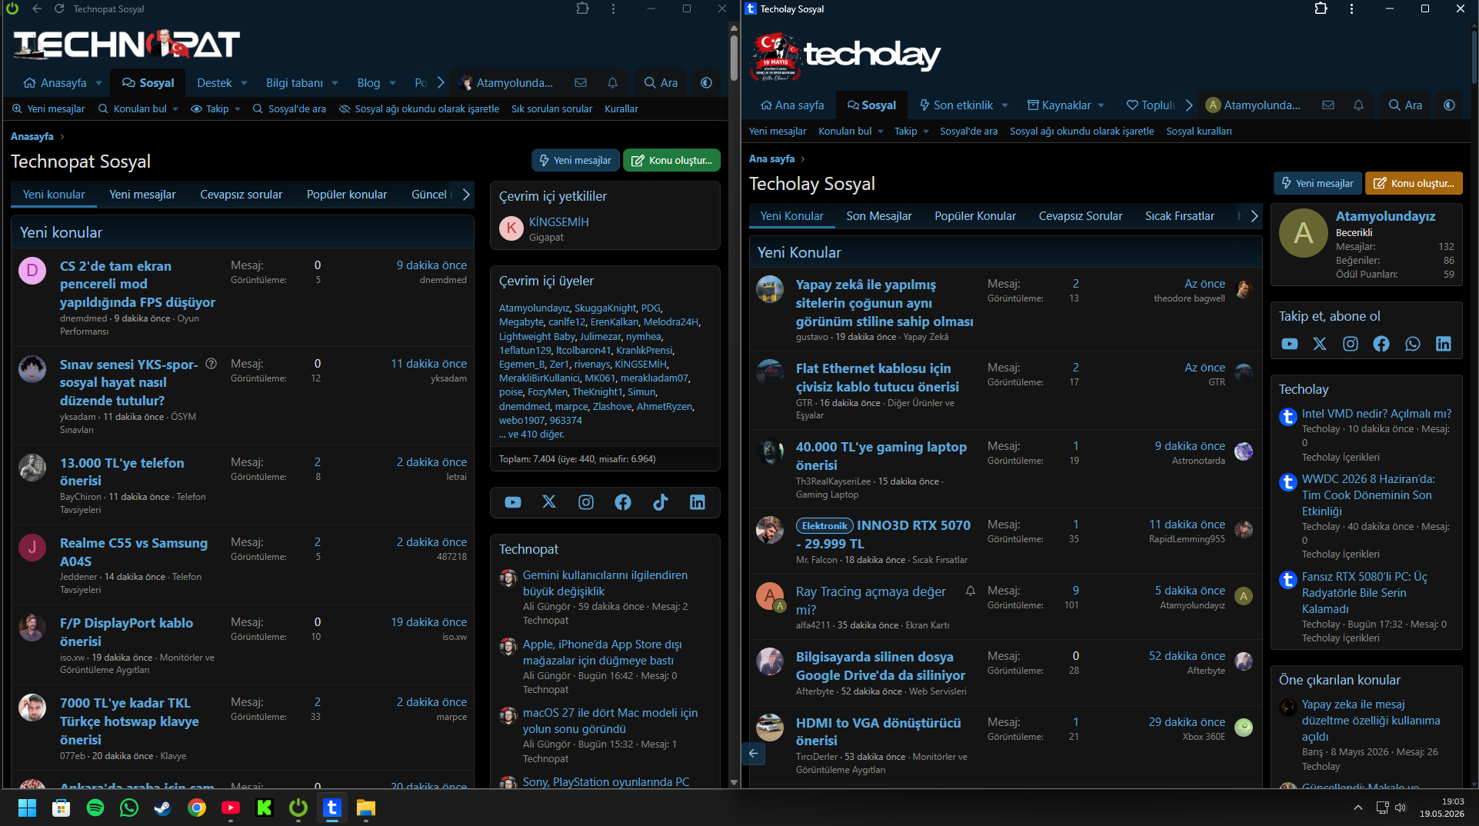Click question-mark icon on Sınav senesi YKS thread
The image size is (1479, 826).
pos(211,364)
